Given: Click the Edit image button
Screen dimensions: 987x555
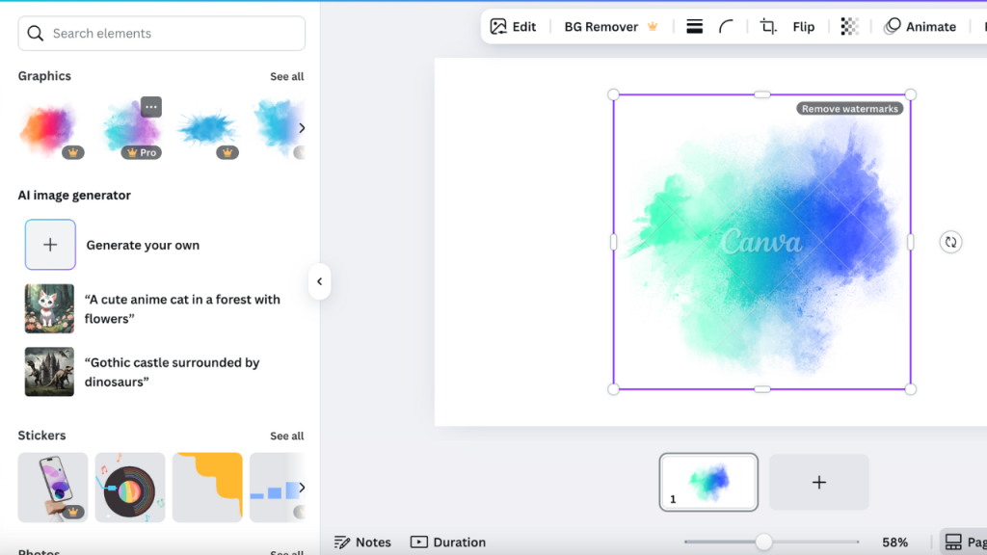Looking at the screenshot, I should pyautogui.click(x=513, y=26).
